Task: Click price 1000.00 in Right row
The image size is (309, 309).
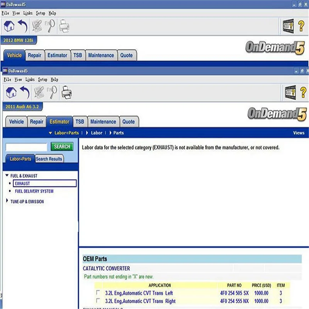Action: point(261,301)
